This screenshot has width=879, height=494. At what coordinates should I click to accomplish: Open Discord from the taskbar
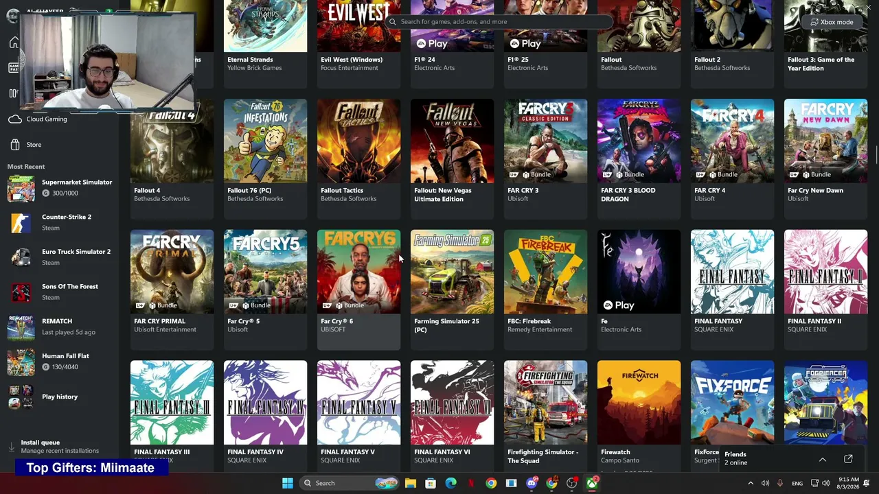tap(532, 483)
